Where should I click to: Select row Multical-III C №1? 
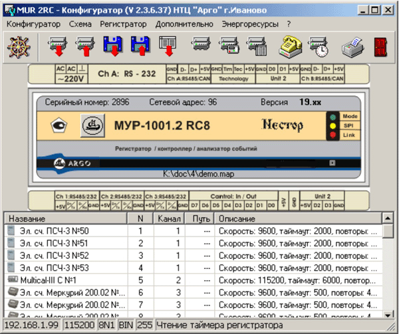194,280
